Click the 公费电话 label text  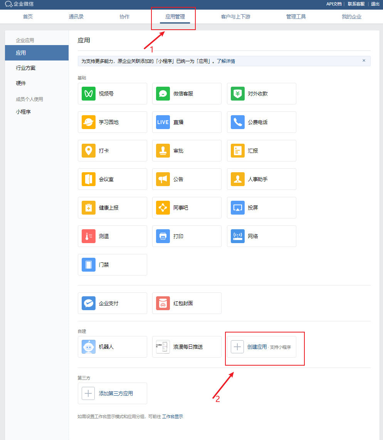click(x=257, y=122)
